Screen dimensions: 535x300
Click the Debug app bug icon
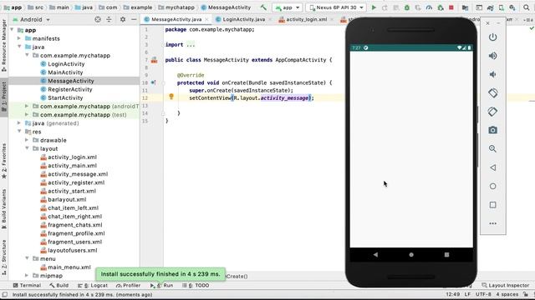(407, 7)
